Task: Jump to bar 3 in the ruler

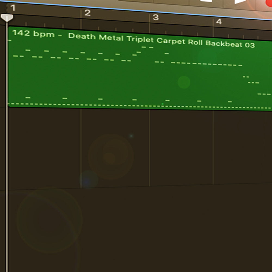Action: coord(156,17)
